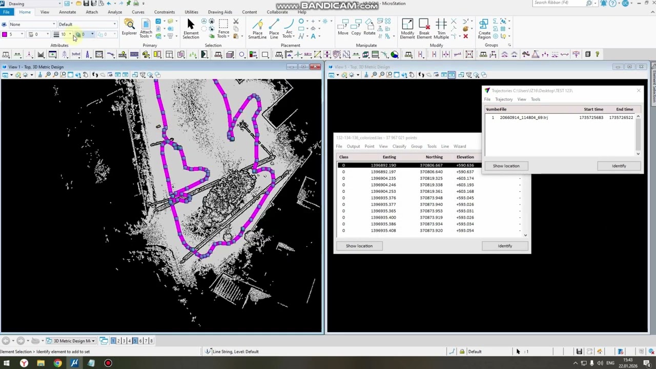
Task: Open the active color 5 dropdown
Action: 22,34
